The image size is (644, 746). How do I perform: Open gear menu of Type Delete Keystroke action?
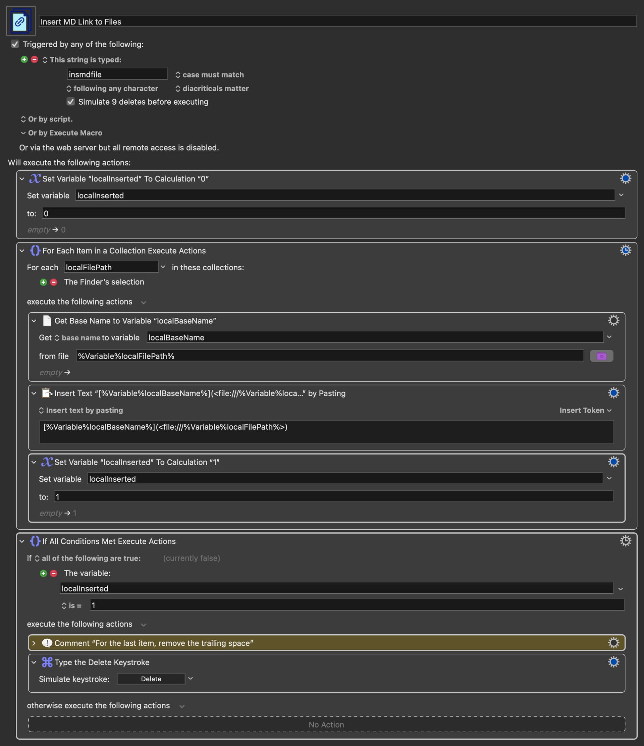[613, 662]
